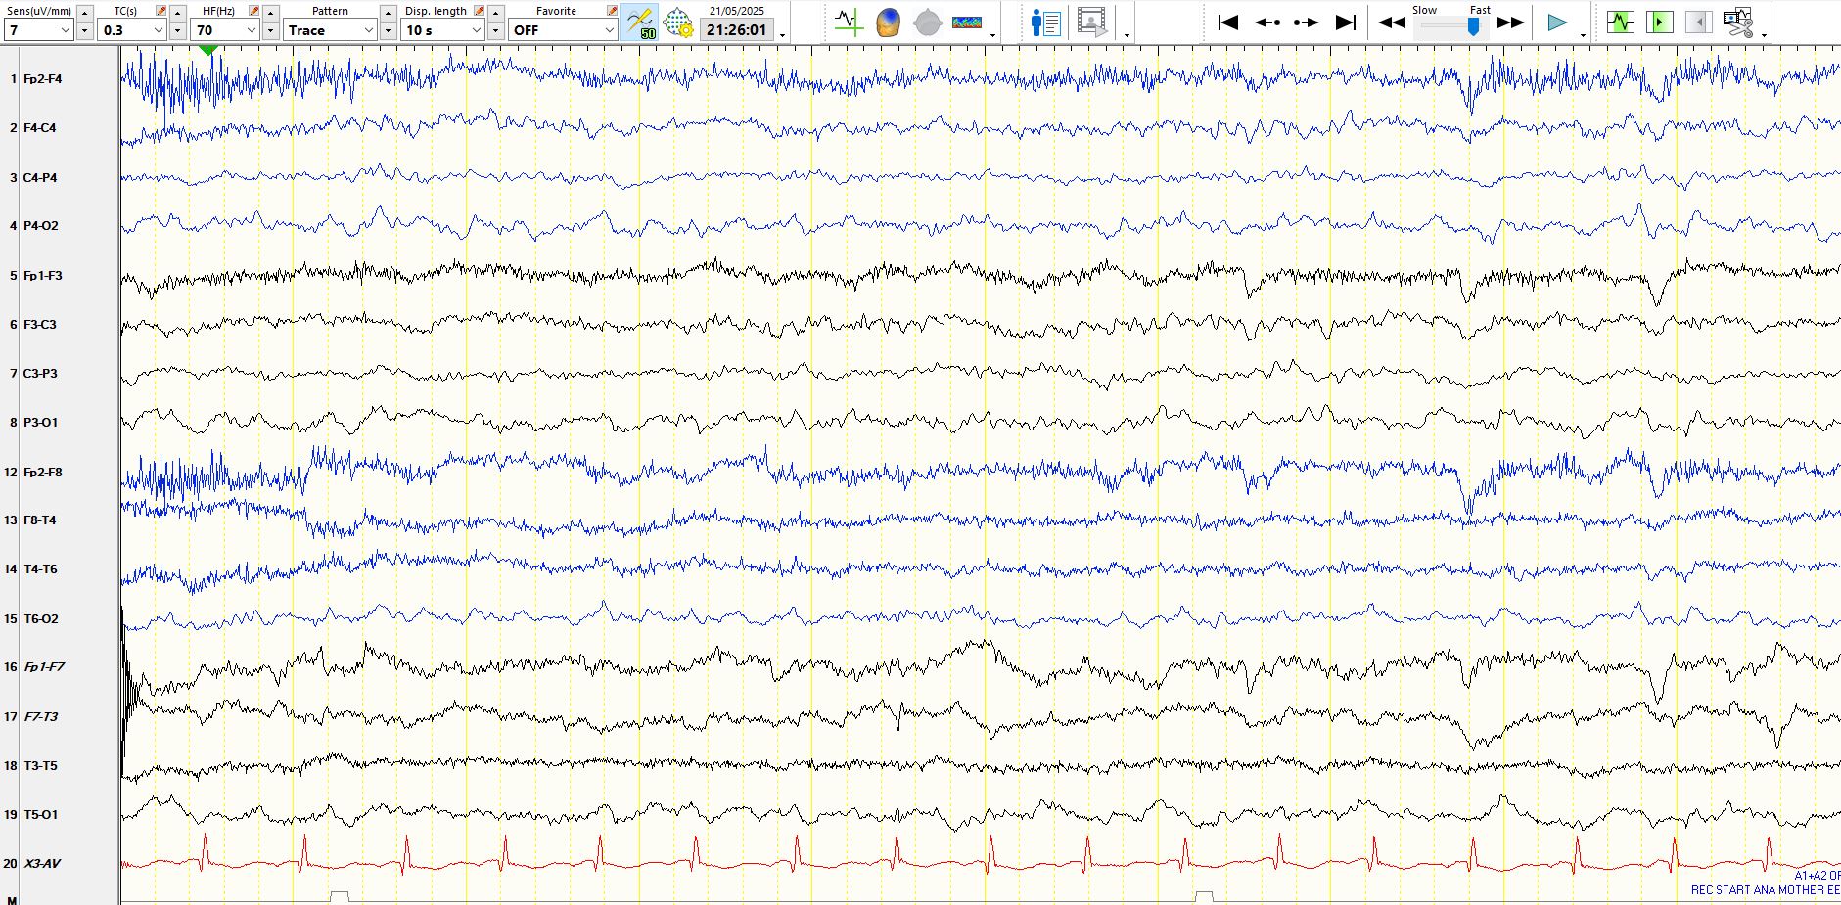Select the P4-O2 channel label
The height and width of the screenshot is (905, 1841).
(40, 225)
